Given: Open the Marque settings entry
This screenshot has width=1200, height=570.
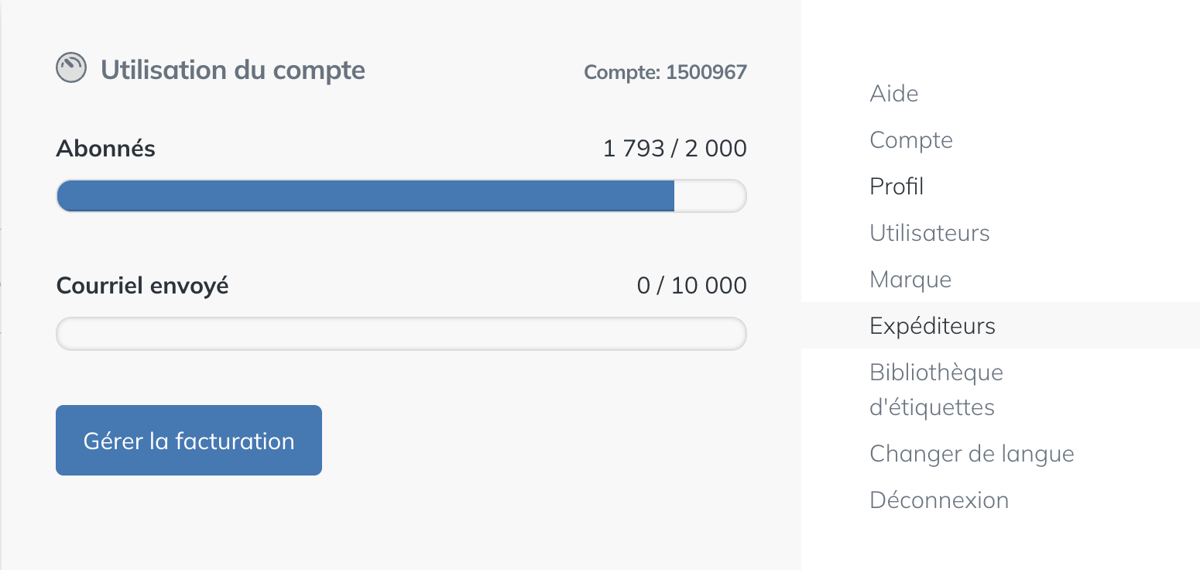Looking at the screenshot, I should pos(910,280).
